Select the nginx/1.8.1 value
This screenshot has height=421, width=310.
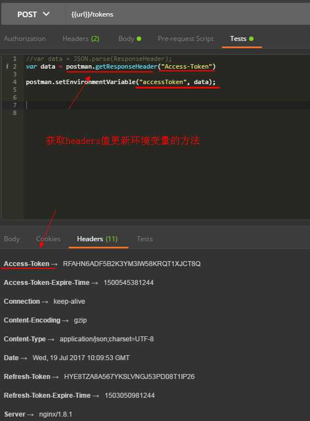tap(55, 414)
